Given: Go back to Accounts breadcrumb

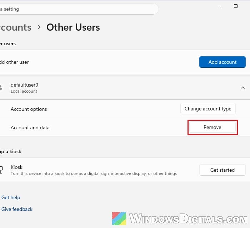Looking at the screenshot, I should 16,27.
